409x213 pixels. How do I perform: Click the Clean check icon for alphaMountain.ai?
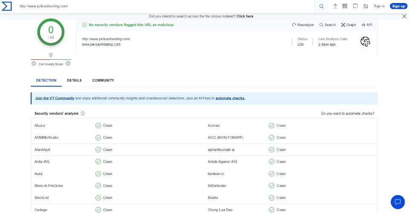coord(271,149)
